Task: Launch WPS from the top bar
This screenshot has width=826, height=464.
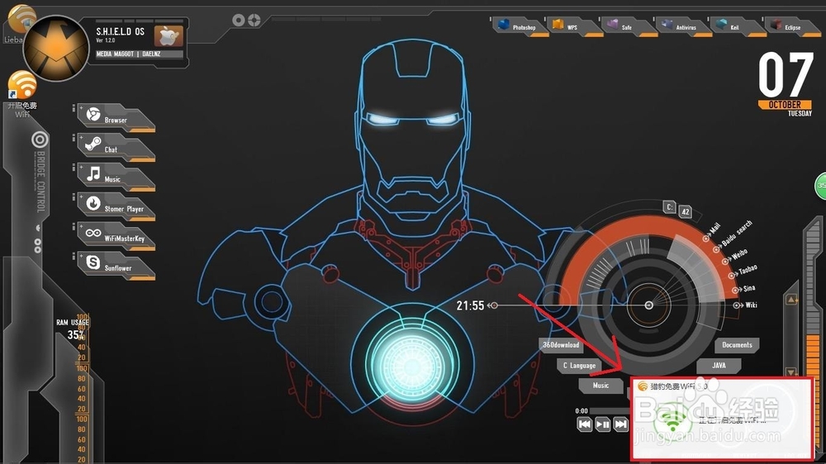Action: [x=575, y=26]
